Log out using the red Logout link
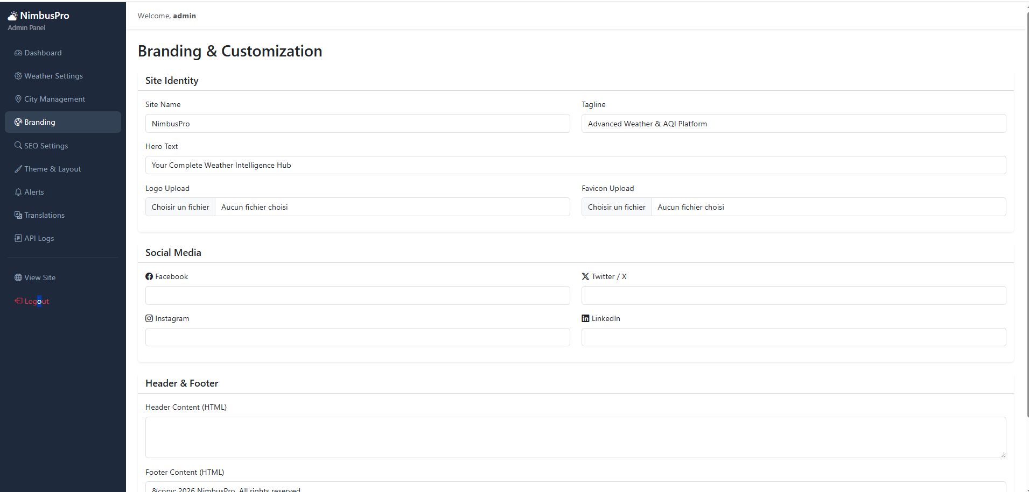This screenshot has height=492, width=1029. pos(32,301)
